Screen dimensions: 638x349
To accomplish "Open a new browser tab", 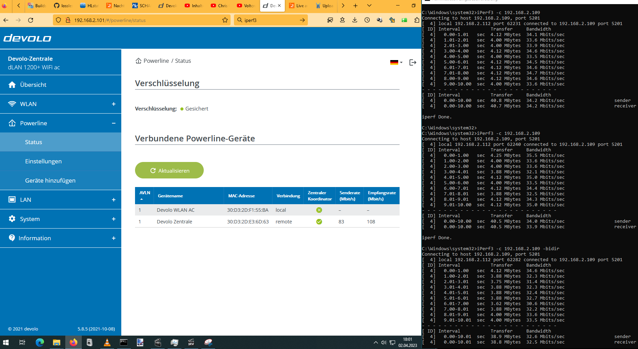I will point(355,5).
